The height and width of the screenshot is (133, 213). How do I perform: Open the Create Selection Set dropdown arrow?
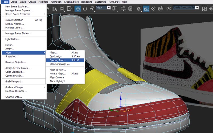pos(197,8)
